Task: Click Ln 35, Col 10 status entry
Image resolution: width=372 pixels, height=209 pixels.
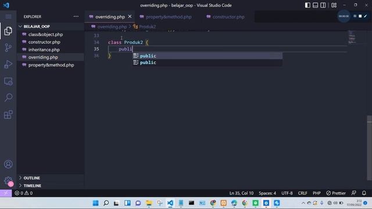Action: (241, 193)
